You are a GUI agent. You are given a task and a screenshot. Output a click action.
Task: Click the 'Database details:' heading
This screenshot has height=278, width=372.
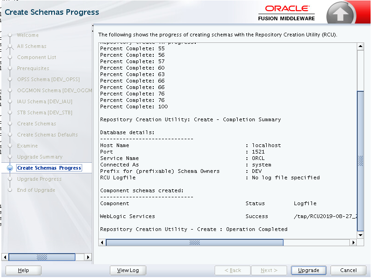point(127,132)
